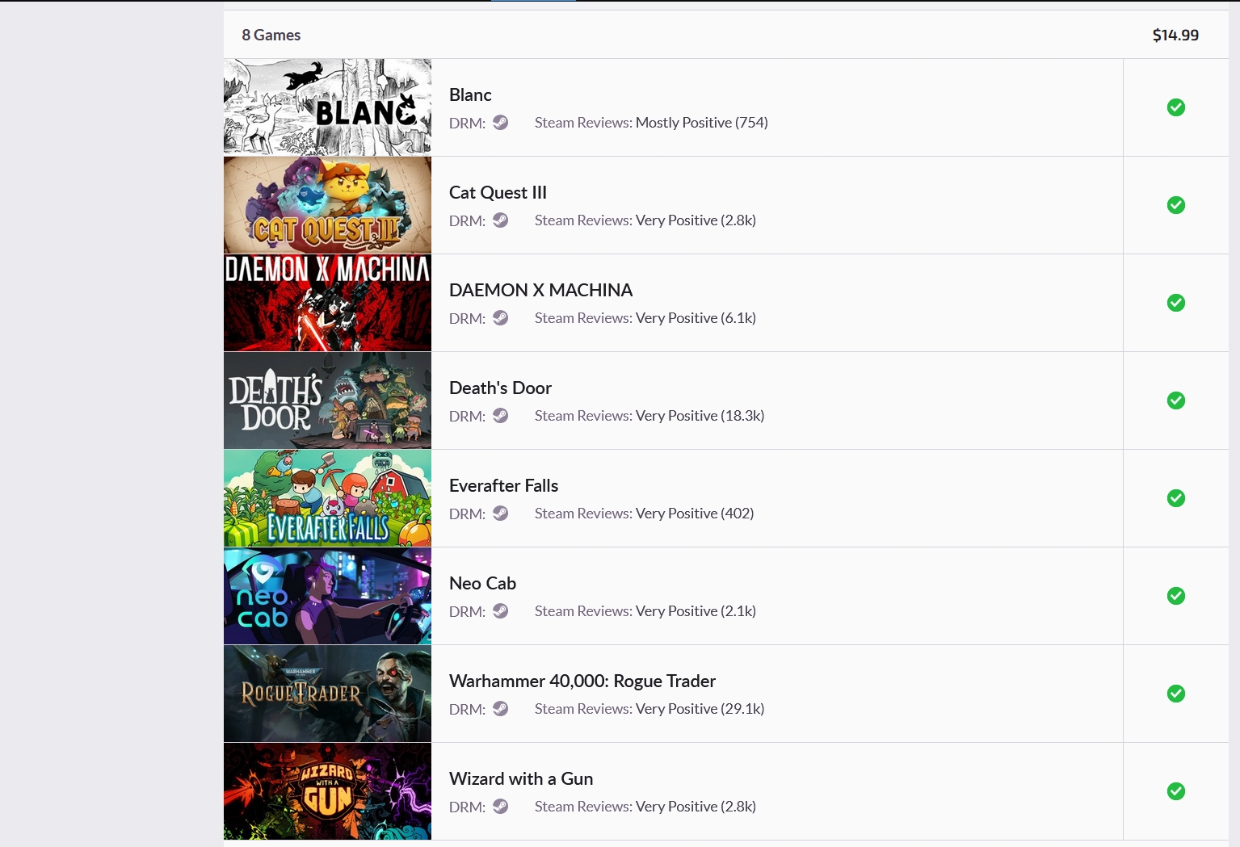Open the Cat Quest III cover thumbnail
The height and width of the screenshot is (847, 1240).
click(327, 205)
